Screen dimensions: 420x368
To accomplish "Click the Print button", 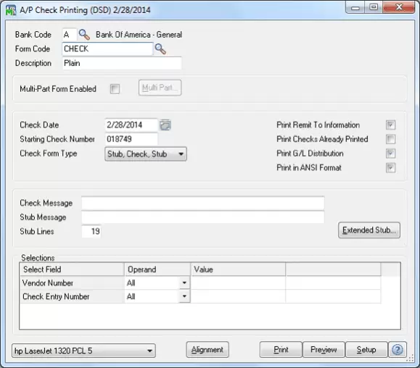I will click(x=281, y=350).
